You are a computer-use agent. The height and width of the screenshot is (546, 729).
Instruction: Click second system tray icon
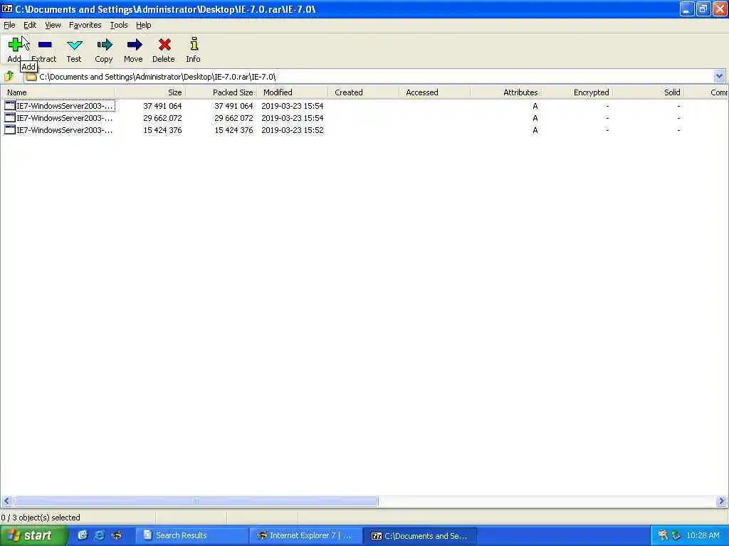(x=676, y=535)
